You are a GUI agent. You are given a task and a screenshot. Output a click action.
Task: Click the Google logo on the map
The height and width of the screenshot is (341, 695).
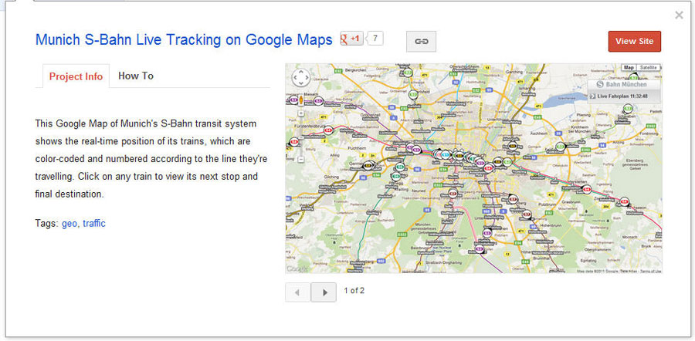coord(297,268)
